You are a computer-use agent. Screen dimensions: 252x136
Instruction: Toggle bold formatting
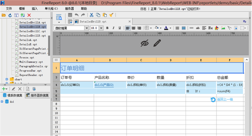107,28
